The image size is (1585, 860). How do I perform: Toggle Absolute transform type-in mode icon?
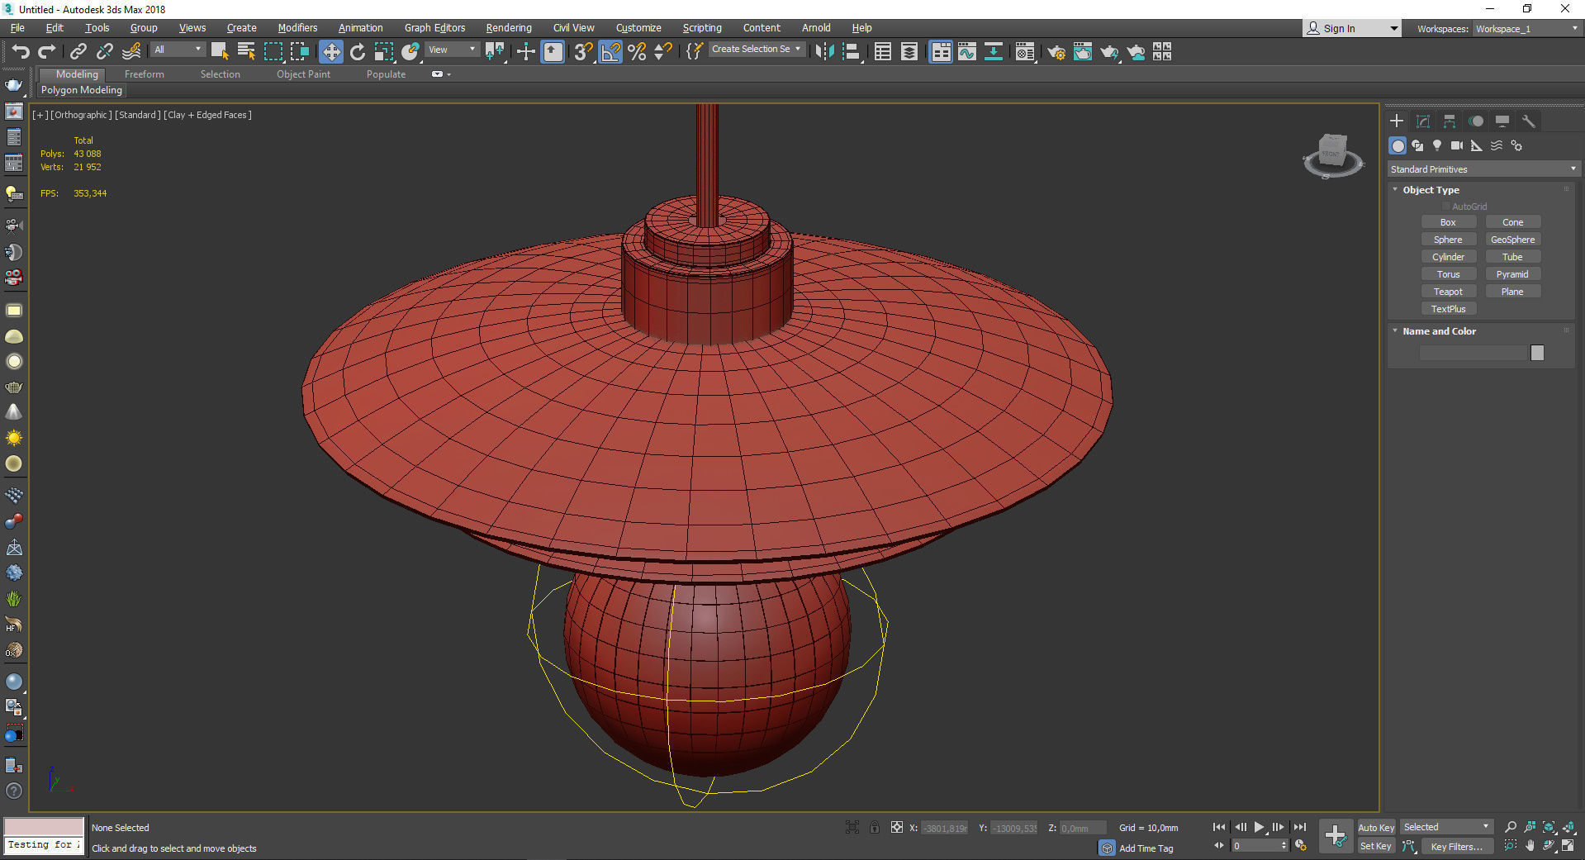(x=897, y=827)
